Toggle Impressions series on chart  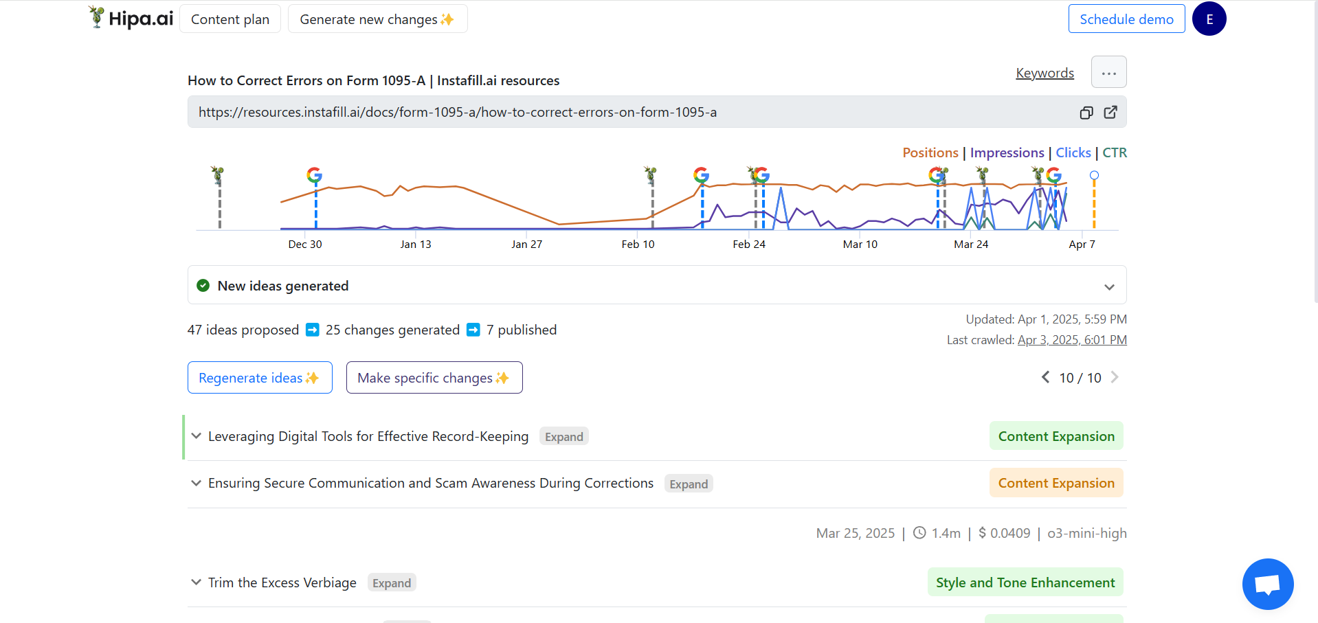click(x=1007, y=152)
